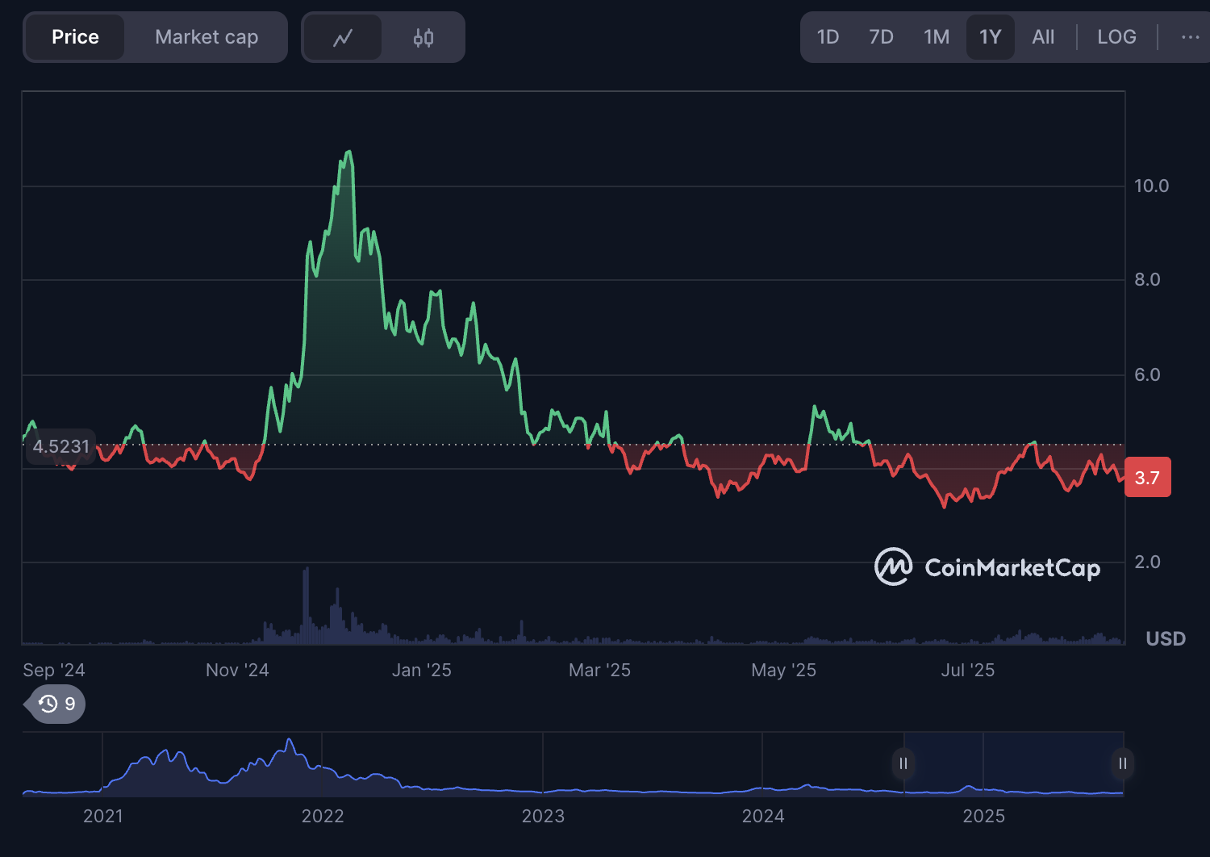Click the opening price label 4.5231

tap(61, 446)
